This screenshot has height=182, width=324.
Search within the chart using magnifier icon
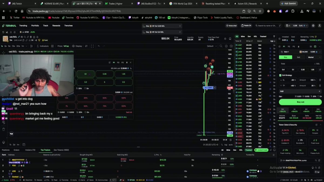[x=221, y=46]
